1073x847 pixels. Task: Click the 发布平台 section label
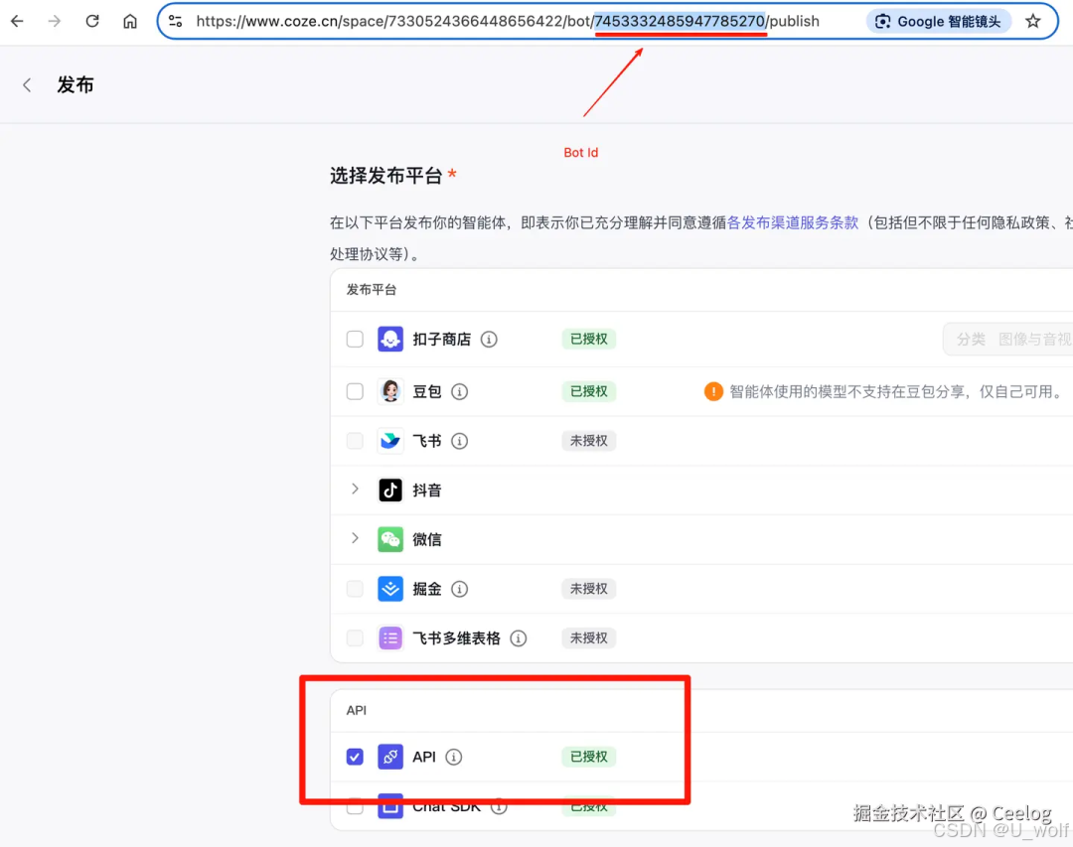click(x=372, y=289)
